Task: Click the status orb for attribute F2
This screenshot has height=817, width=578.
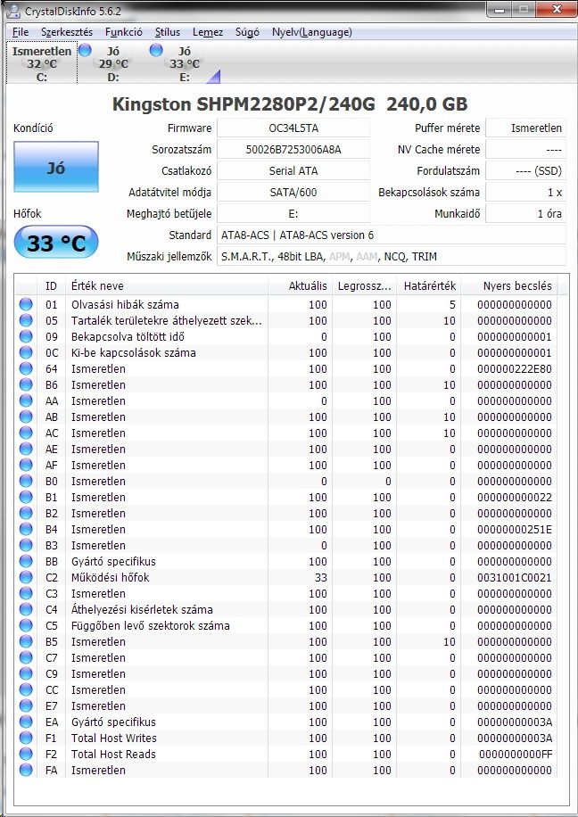Action: tap(26, 754)
